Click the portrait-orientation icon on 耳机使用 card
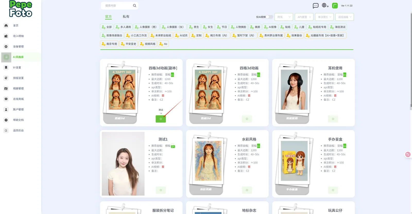Screen dimensions: 412x214 [345, 75]
